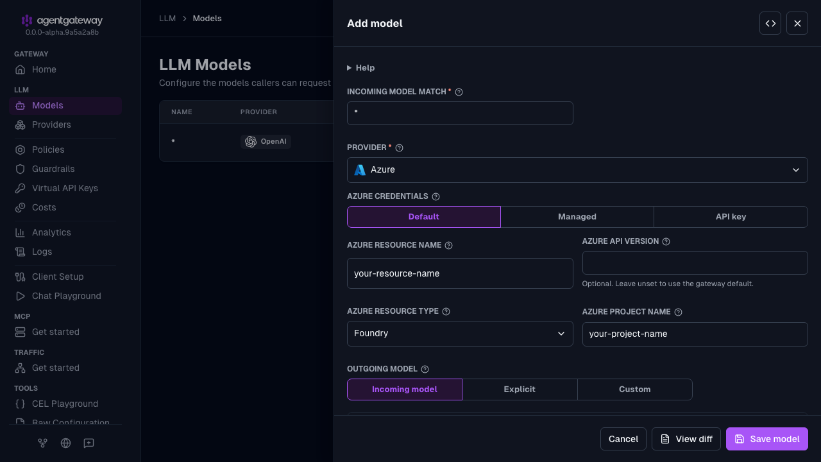Image resolution: width=821 pixels, height=462 pixels.
Task: Expand the Help disclosure triangle
Action: (350, 68)
